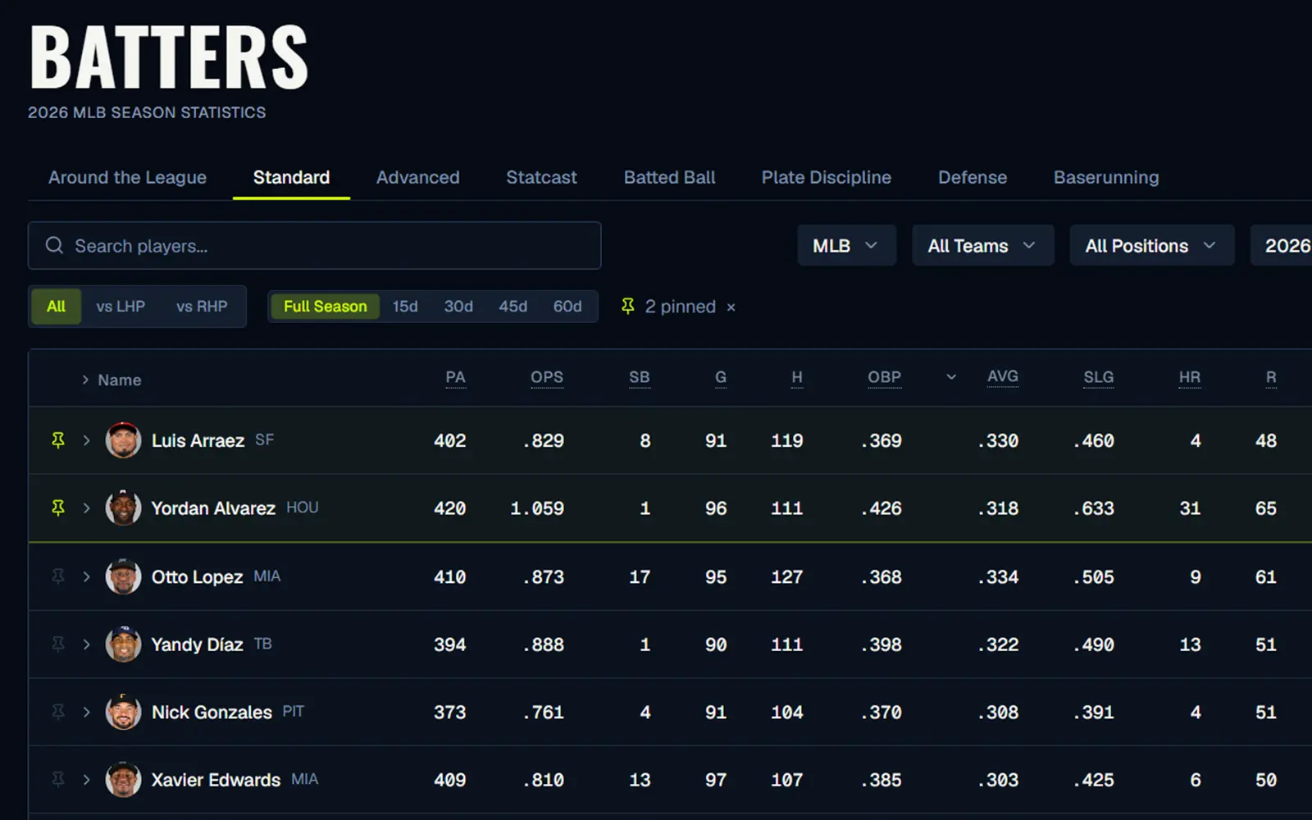Open Xavier Edwards player link
Screen dimensions: 1312x820
click(x=216, y=780)
